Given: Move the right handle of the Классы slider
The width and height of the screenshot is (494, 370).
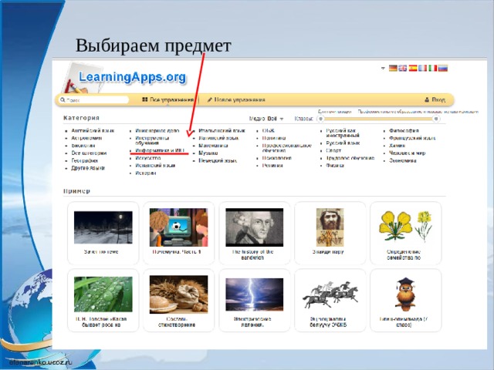Looking at the screenshot, I should coord(436,119).
